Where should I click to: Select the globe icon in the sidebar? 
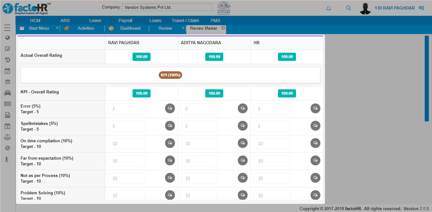click(7, 38)
